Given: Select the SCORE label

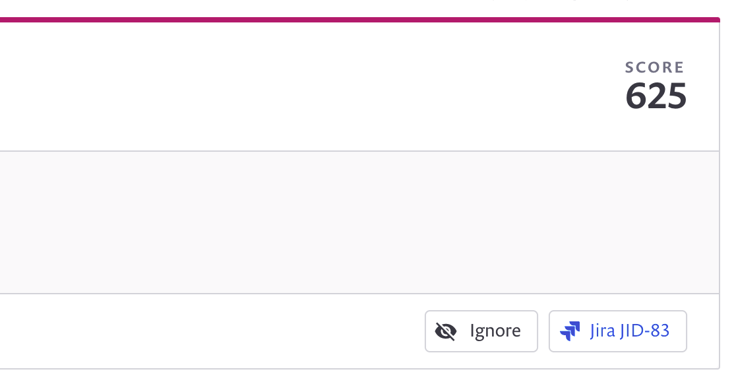Looking at the screenshot, I should [x=654, y=67].
